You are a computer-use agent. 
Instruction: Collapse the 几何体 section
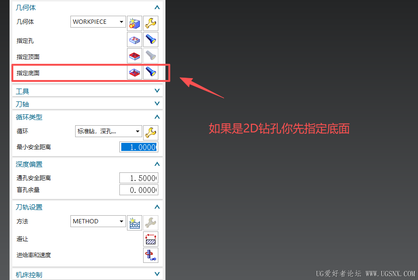coord(157,8)
